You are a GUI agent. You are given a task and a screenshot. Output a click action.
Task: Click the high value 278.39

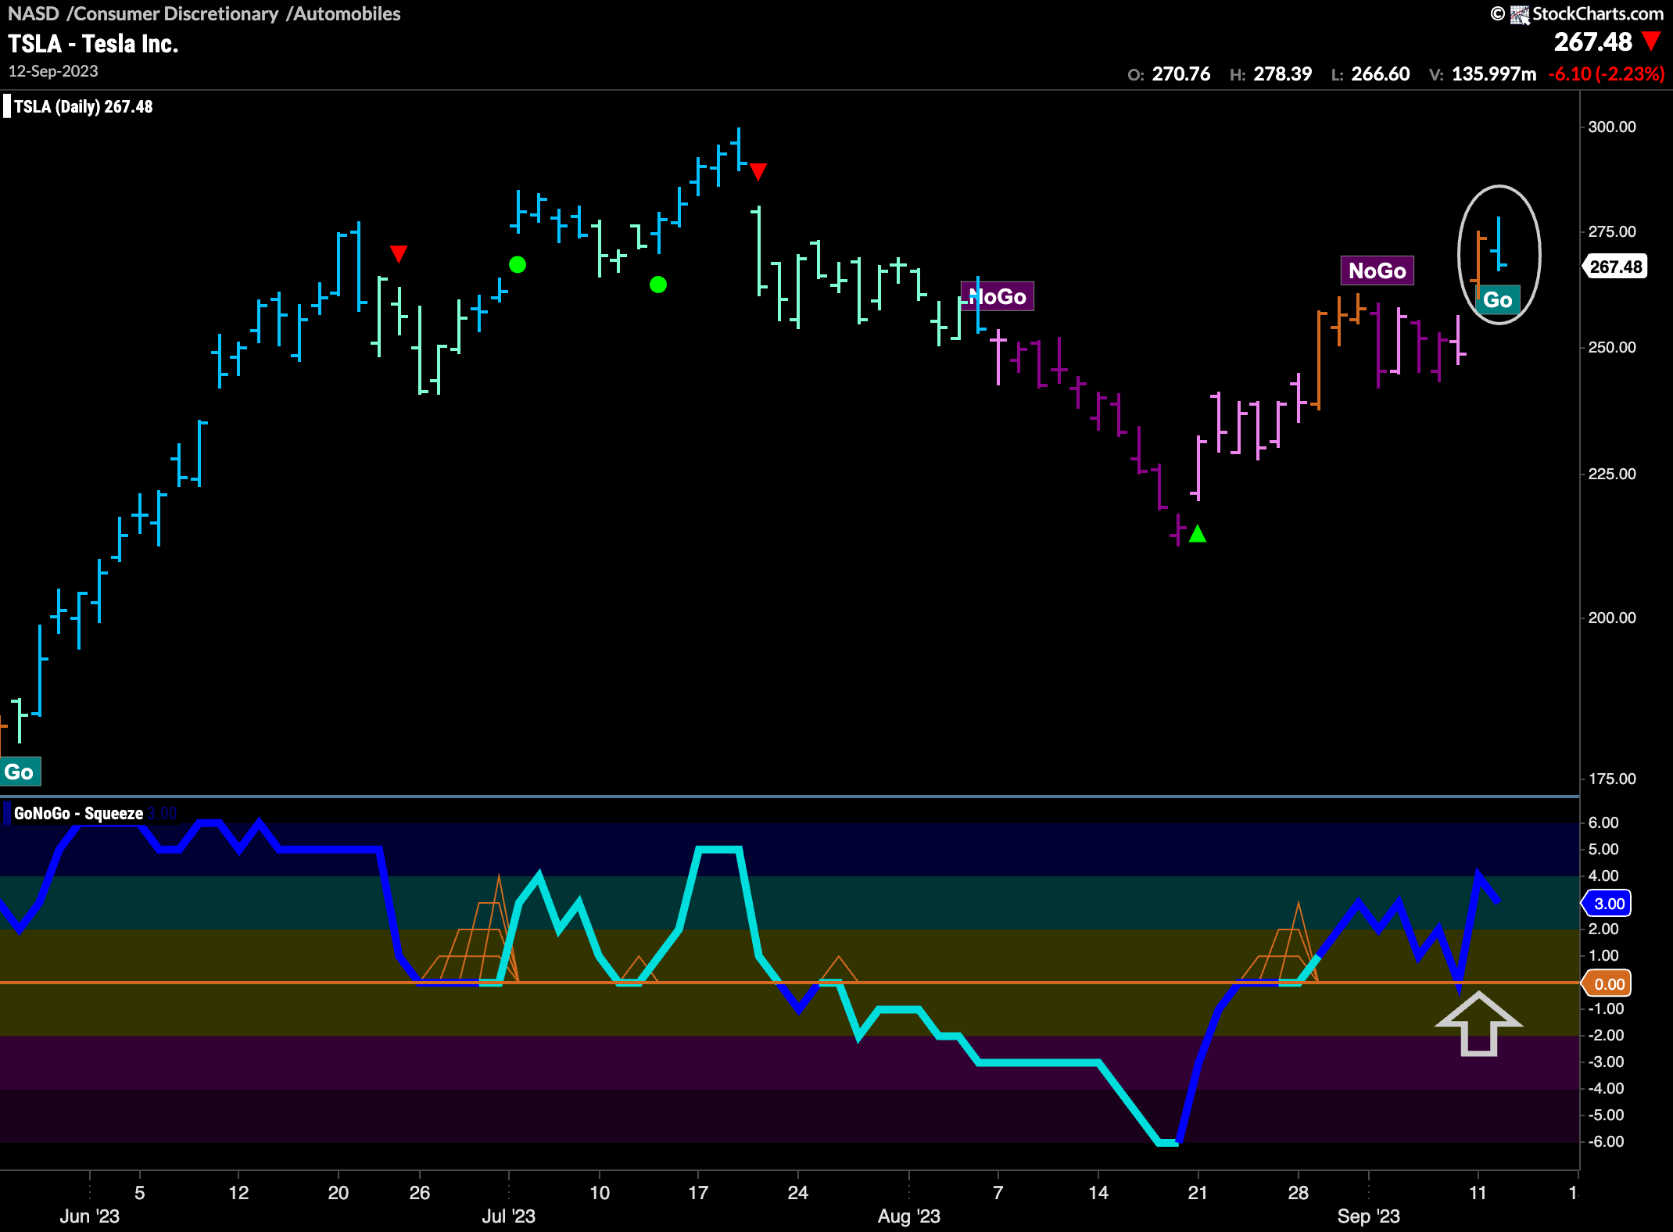click(x=1283, y=74)
